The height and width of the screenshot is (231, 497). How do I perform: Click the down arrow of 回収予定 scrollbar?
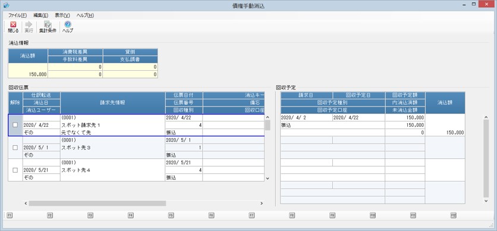tap(486, 201)
